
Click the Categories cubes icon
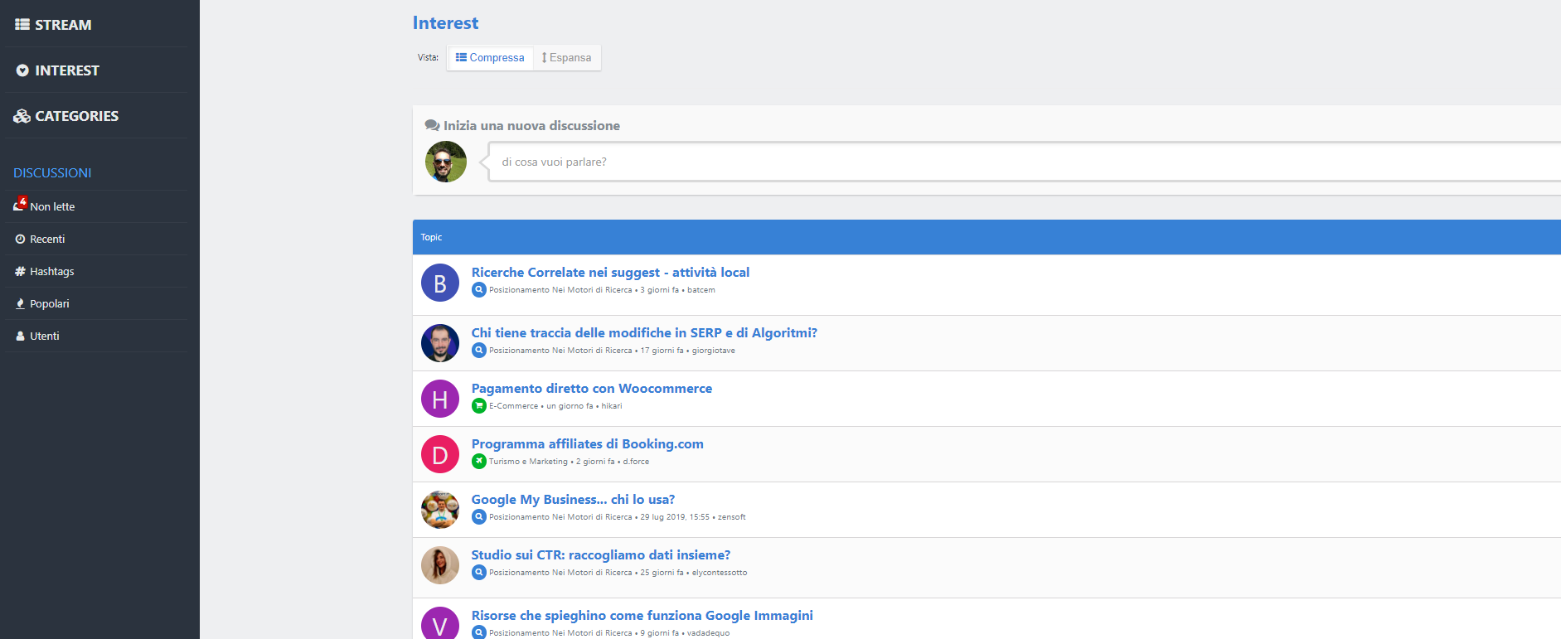pyautogui.click(x=22, y=116)
